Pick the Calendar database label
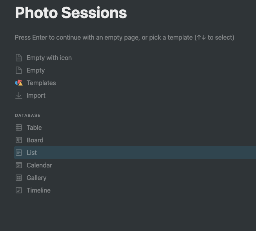The width and height of the screenshot is (256, 231). (39, 165)
